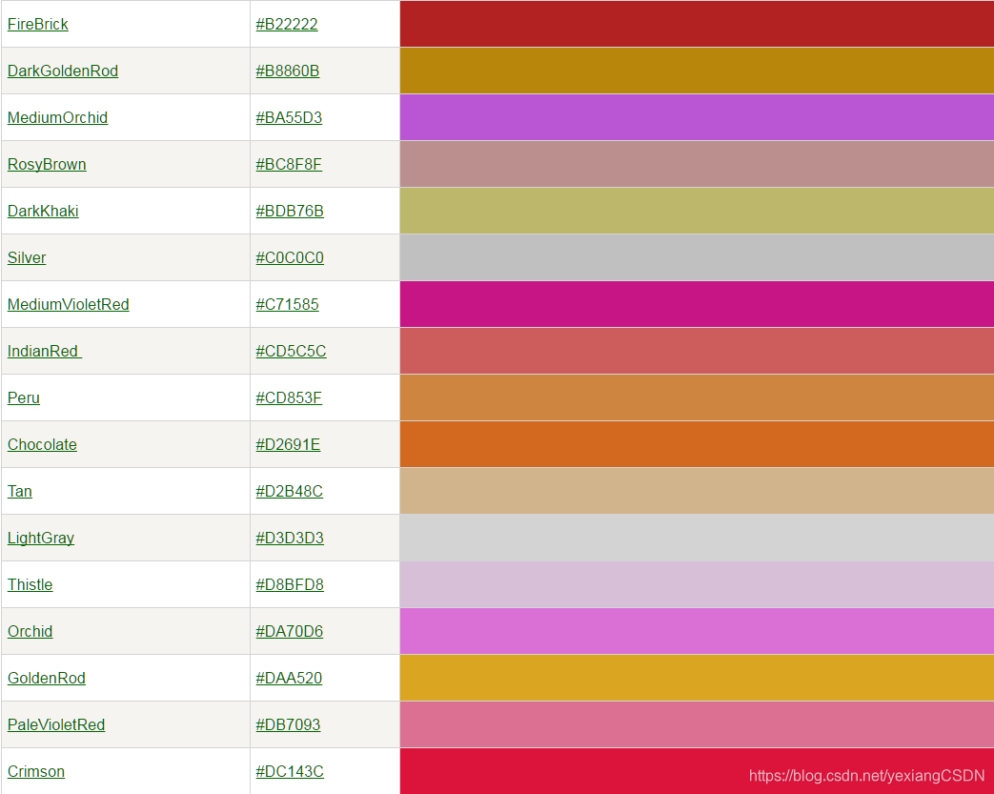Select the MediumOrchid purple swatch
Viewport: 994px width, 794px height.
[697, 117]
